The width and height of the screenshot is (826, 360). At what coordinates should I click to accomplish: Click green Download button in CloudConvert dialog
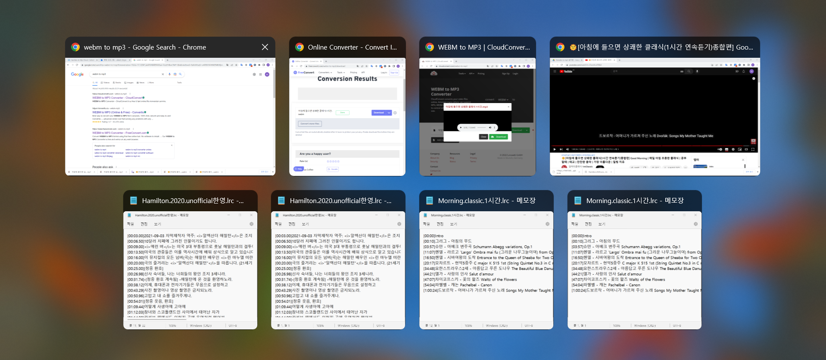click(499, 137)
